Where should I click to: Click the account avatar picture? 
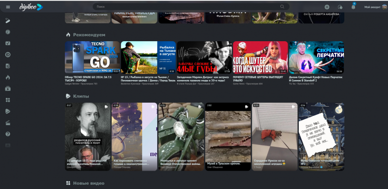384,7
